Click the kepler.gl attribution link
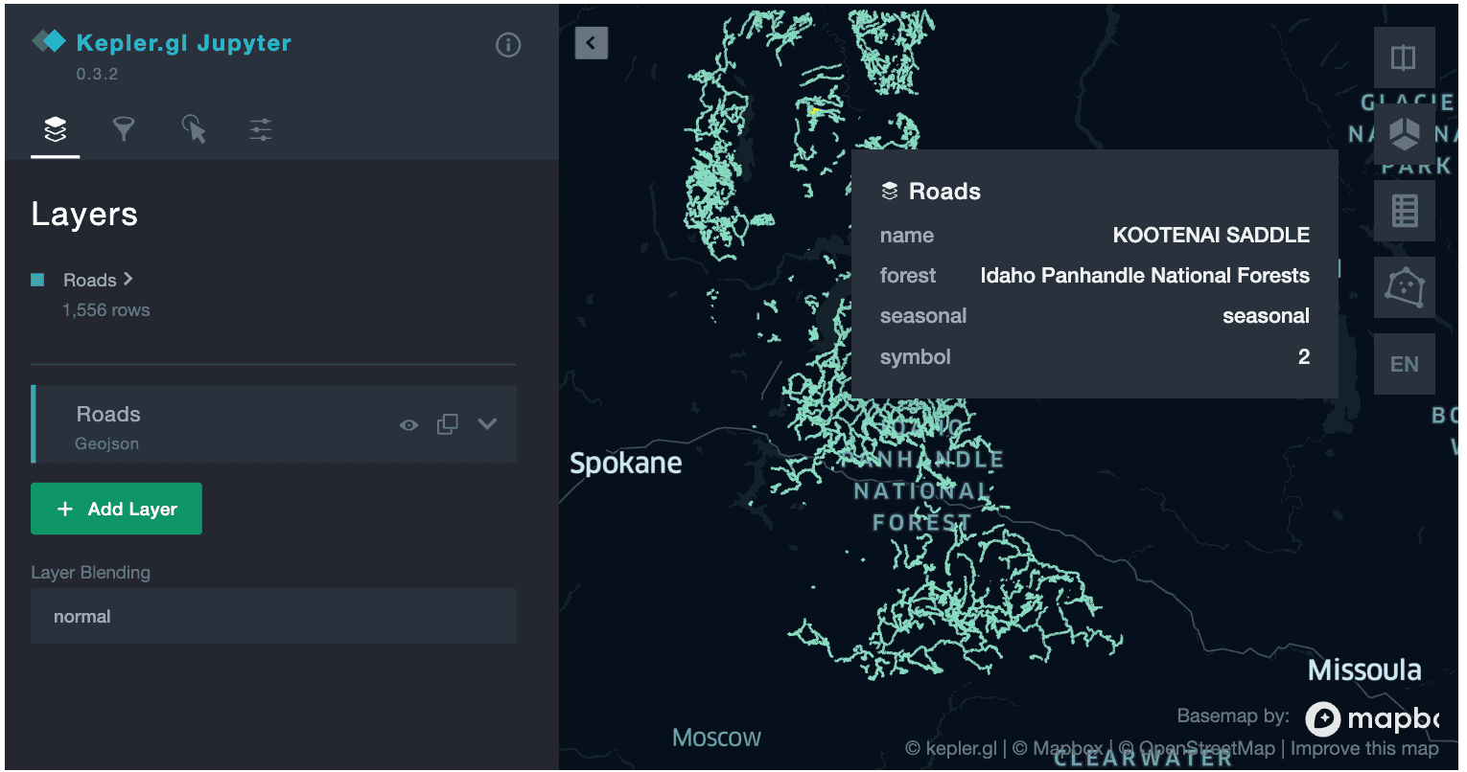The width and height of the screenshot is (1467, 772). [962, 749]
